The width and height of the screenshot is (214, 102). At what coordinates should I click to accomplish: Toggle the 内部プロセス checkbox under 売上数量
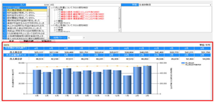click(x=57, y=23)
